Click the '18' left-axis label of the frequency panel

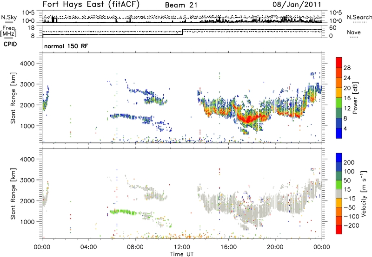pyautogui.click(x=31, y=28)
